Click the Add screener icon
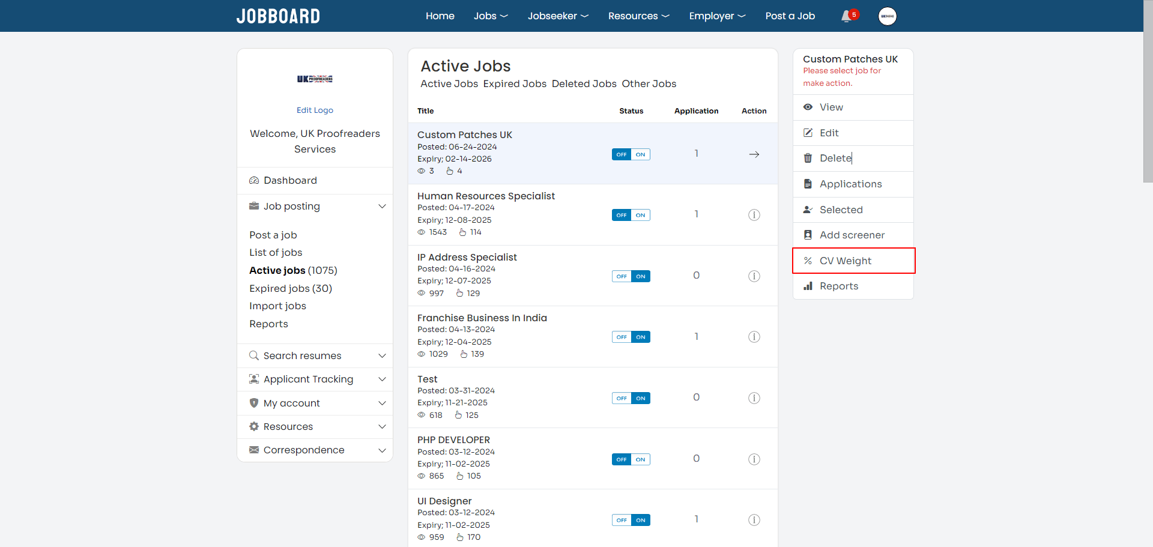1153x547 pixels. 808,235
